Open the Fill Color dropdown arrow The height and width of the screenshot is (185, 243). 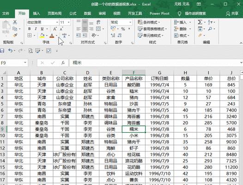(47, 36)
